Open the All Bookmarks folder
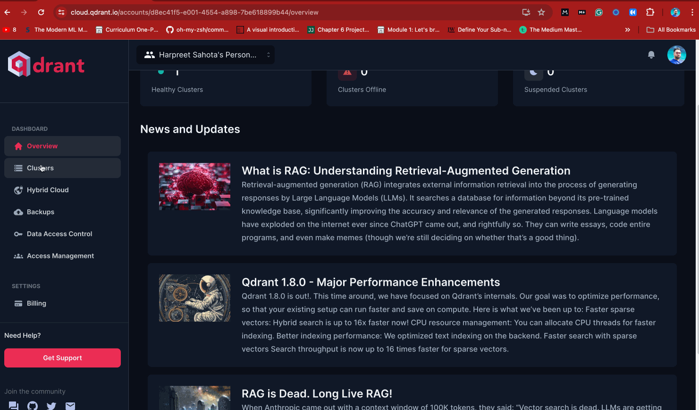Viewport: 699px width, 410px height. pyautogui.click(x=671, y=30)
